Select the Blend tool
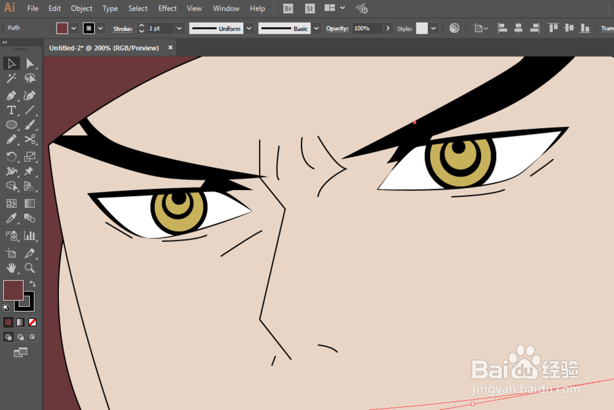This screenshot has width=614, height=410. coord(29,218)
